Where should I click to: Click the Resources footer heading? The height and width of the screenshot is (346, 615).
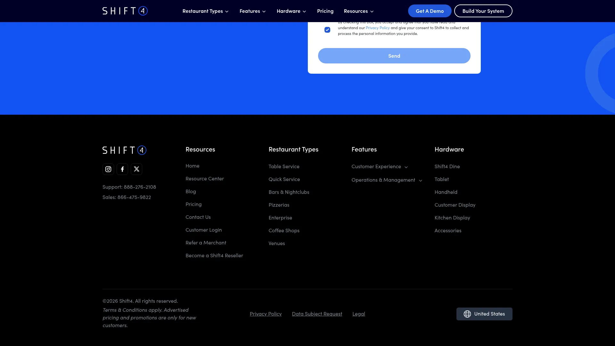point(200,150)
